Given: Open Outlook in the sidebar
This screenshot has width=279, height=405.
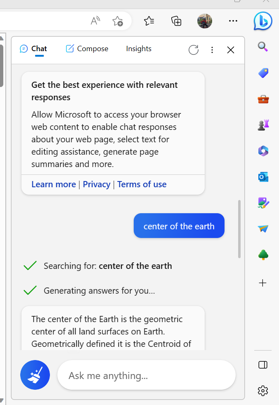Looking at the screenshot, I should click(x=263, y=177).
